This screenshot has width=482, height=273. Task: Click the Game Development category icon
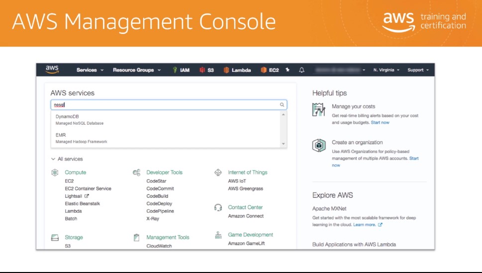[x=218, y=235]
